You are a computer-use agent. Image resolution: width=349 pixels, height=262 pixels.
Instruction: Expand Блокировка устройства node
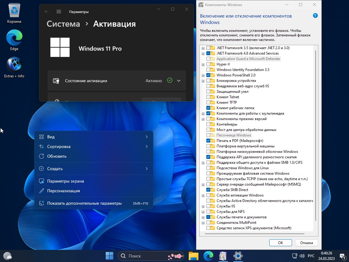203,81
